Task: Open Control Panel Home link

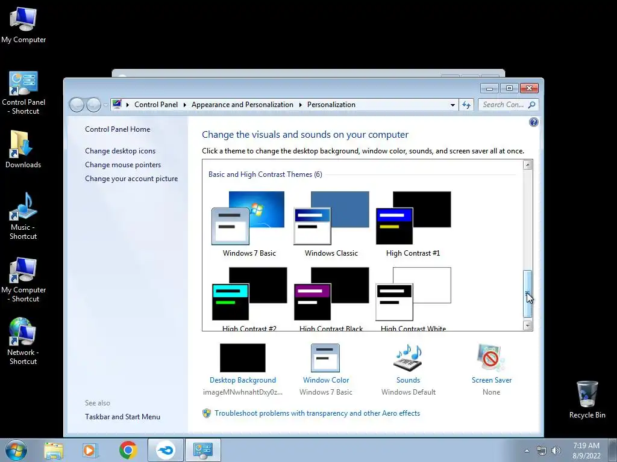Action: pos(117,129)
